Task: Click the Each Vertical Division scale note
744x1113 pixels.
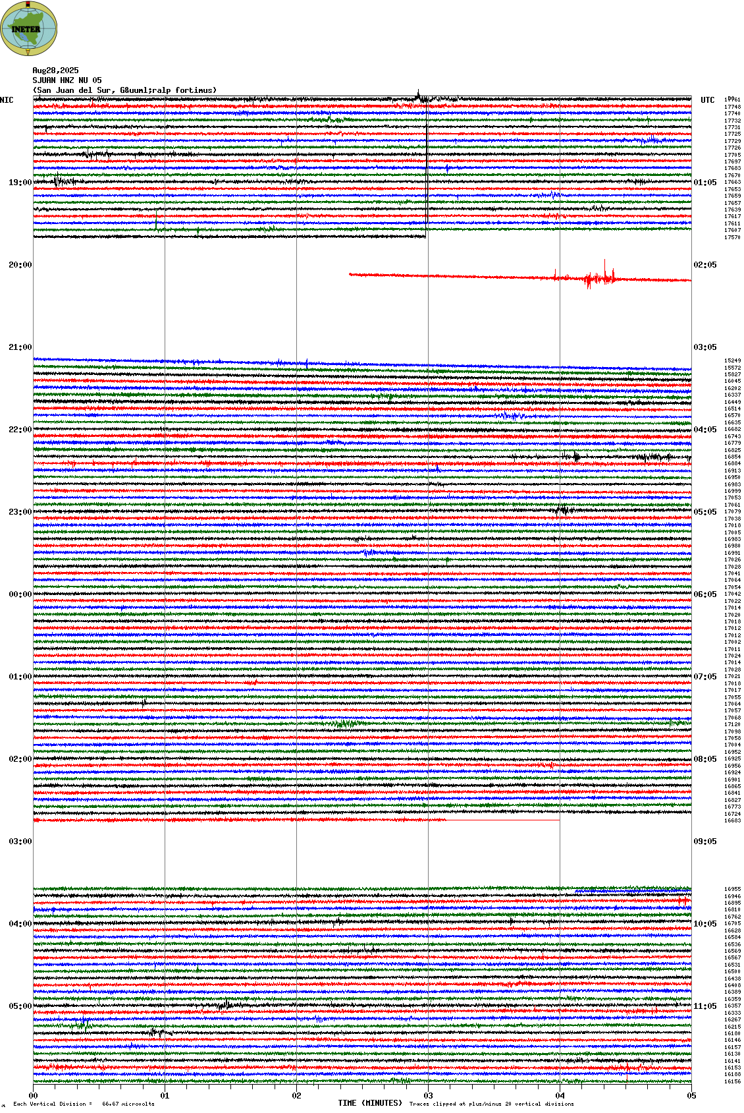Action: click(x=84, y=1104)
